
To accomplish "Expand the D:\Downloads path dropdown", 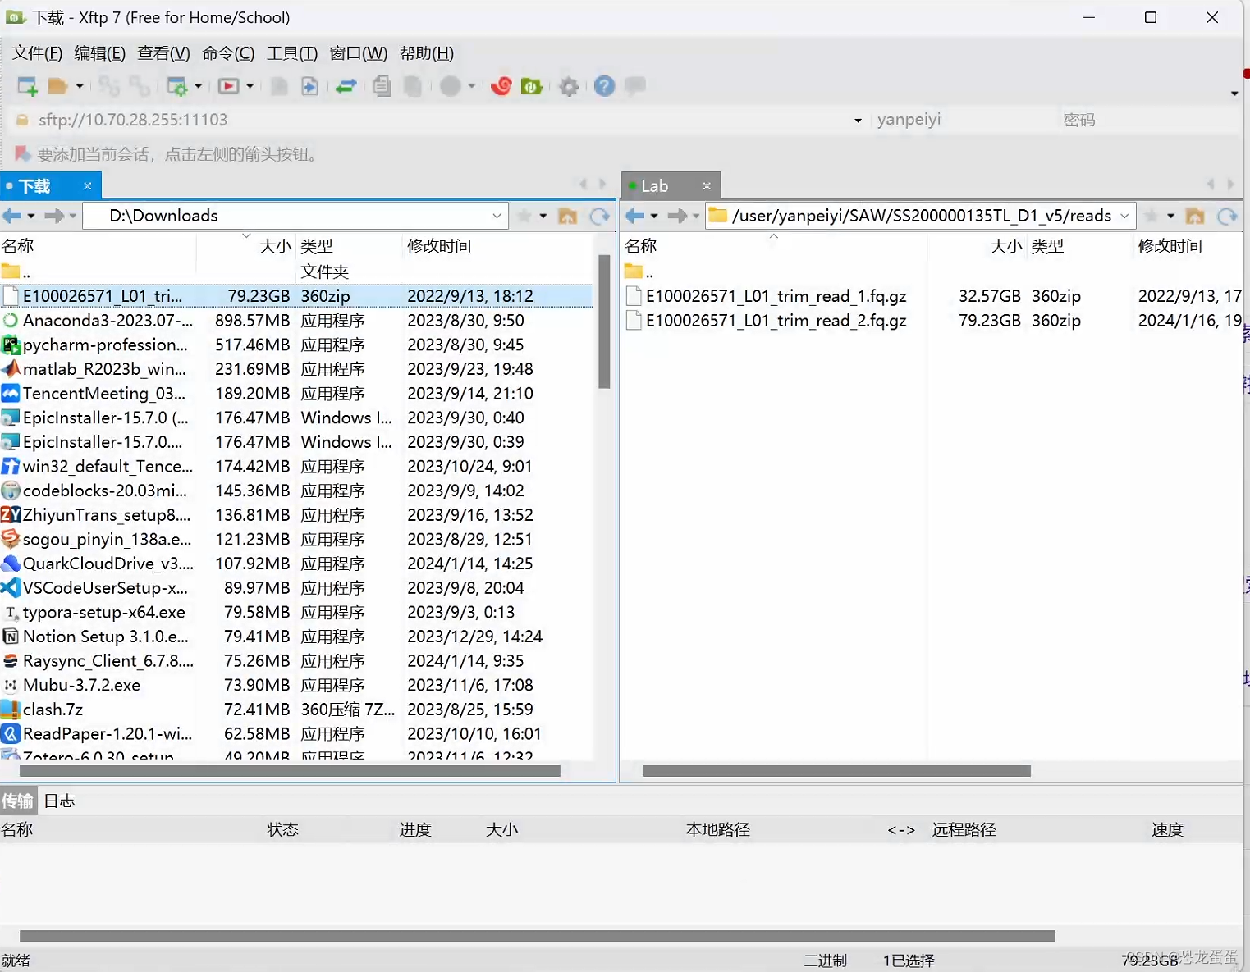I will 497,216.
